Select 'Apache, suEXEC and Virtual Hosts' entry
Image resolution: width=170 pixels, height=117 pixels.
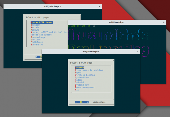click(x=49, y=32)
